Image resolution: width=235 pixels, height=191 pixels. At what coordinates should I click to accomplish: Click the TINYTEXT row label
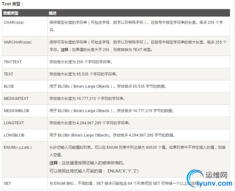pos(13,62)
